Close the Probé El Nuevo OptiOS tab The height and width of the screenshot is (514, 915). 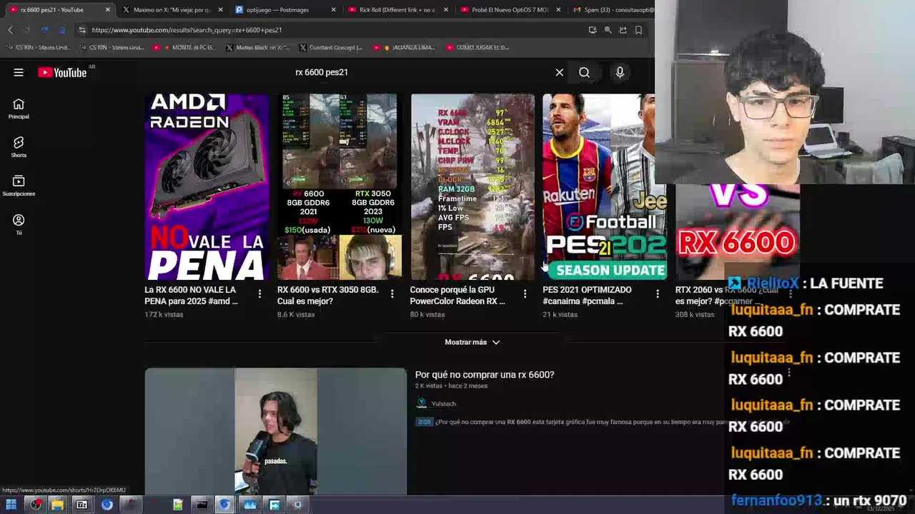click(558, 10)
